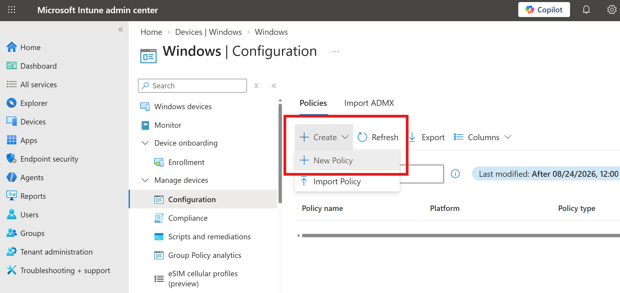Open Dashboard in the left navigation
This screenshot has height=293, width=620.
coord(39,66)
